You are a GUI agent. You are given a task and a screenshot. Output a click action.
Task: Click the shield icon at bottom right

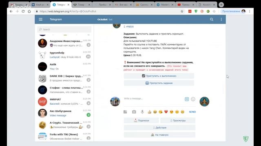246,139
